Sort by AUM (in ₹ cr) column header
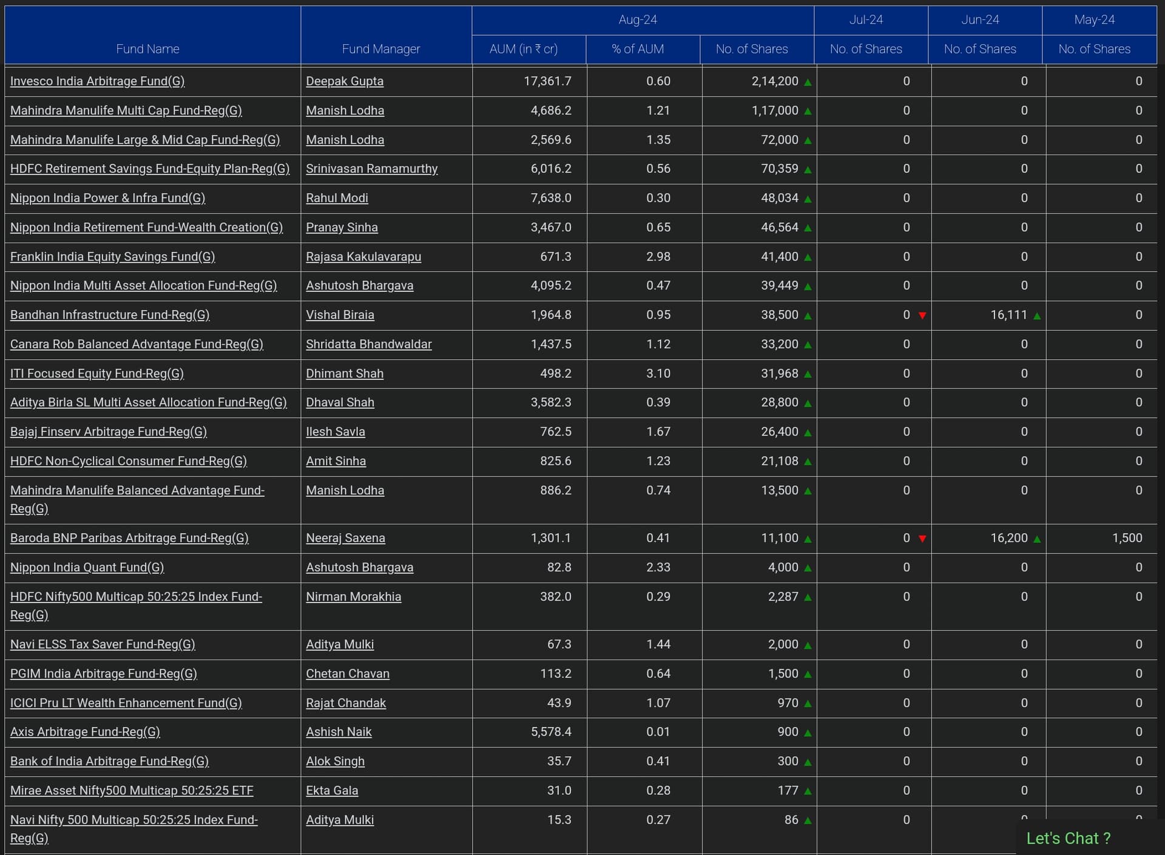 pos(524,49)
